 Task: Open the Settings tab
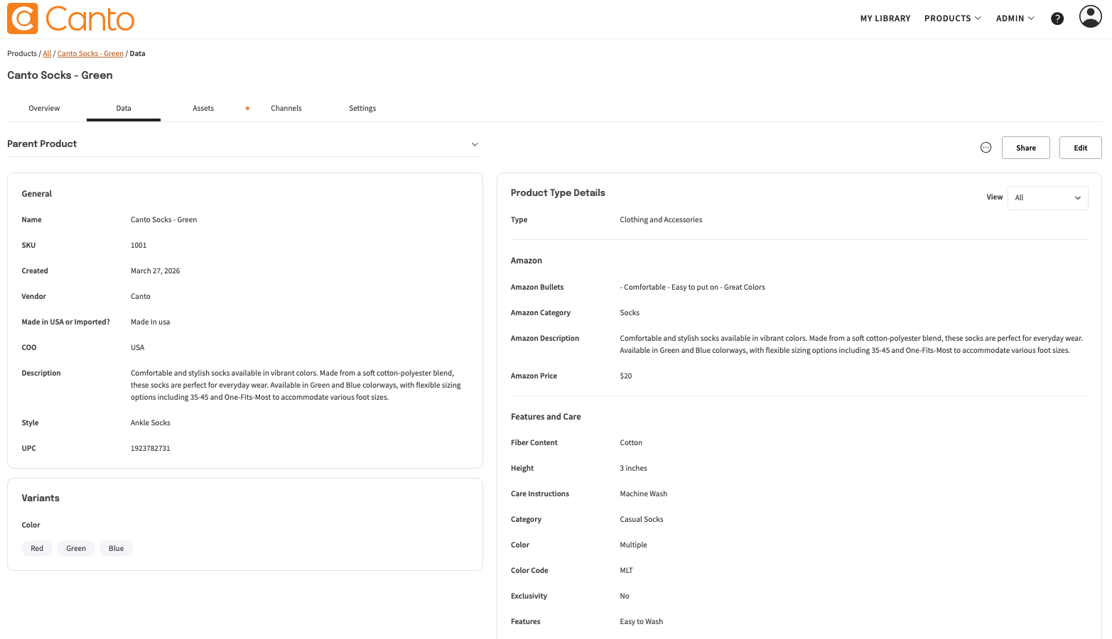362,109
